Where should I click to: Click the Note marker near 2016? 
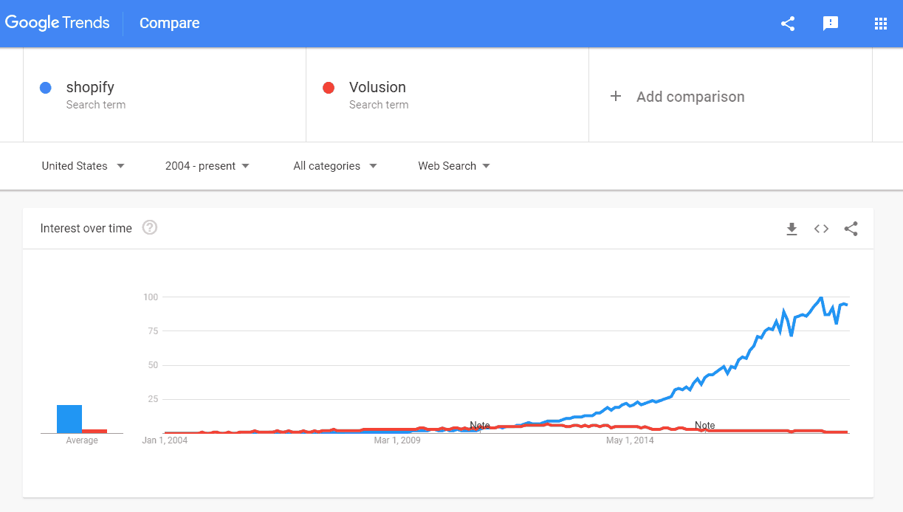pyautogui.click(x=704, y=426)
